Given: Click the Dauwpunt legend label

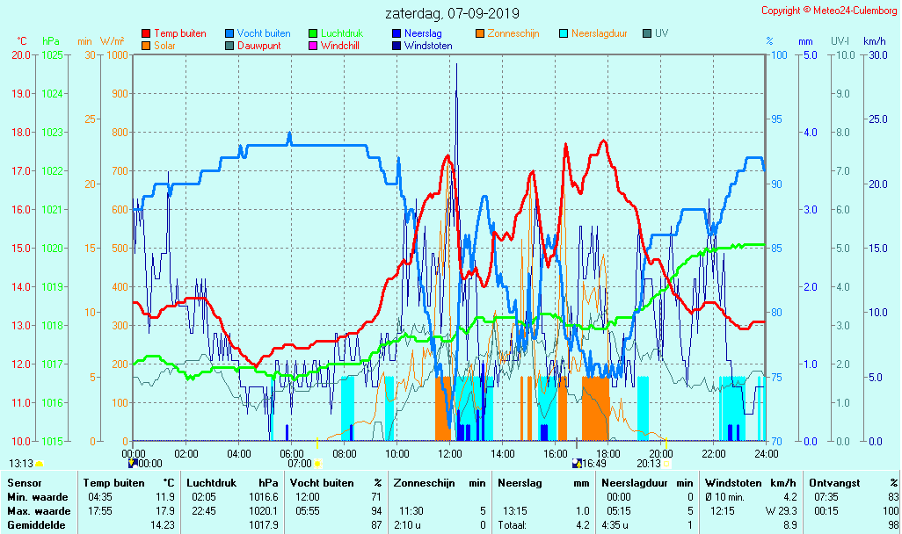Looking at the screenshot, I should pyautogui.click(x=258, y=46).
